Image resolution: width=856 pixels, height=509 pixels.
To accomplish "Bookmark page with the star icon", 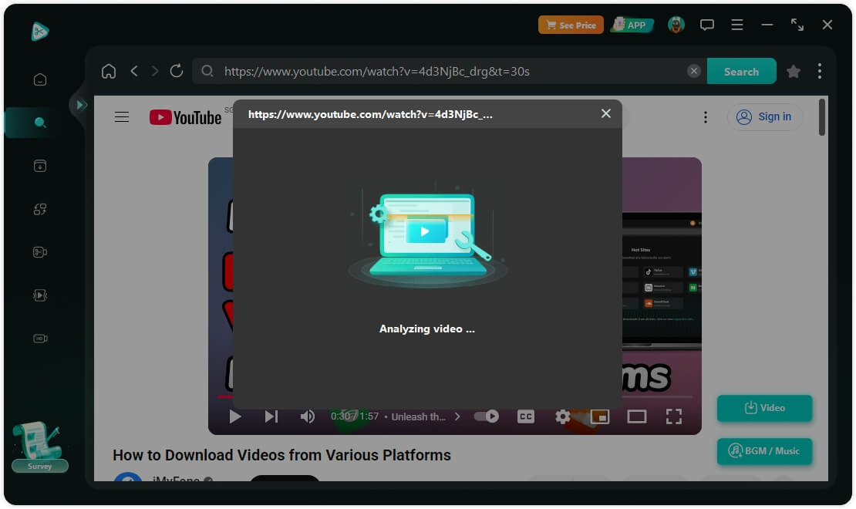I will tap(794, 71).
